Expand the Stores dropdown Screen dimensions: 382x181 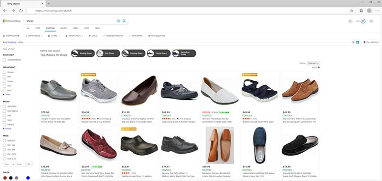[x=54, y=36]
